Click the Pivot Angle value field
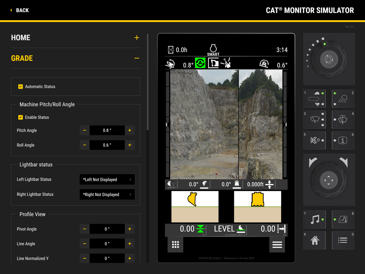This screenshot has width=365, height=274. coord(107,229)
